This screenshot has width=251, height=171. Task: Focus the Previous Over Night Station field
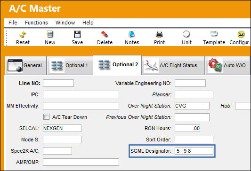coord(192,117)
